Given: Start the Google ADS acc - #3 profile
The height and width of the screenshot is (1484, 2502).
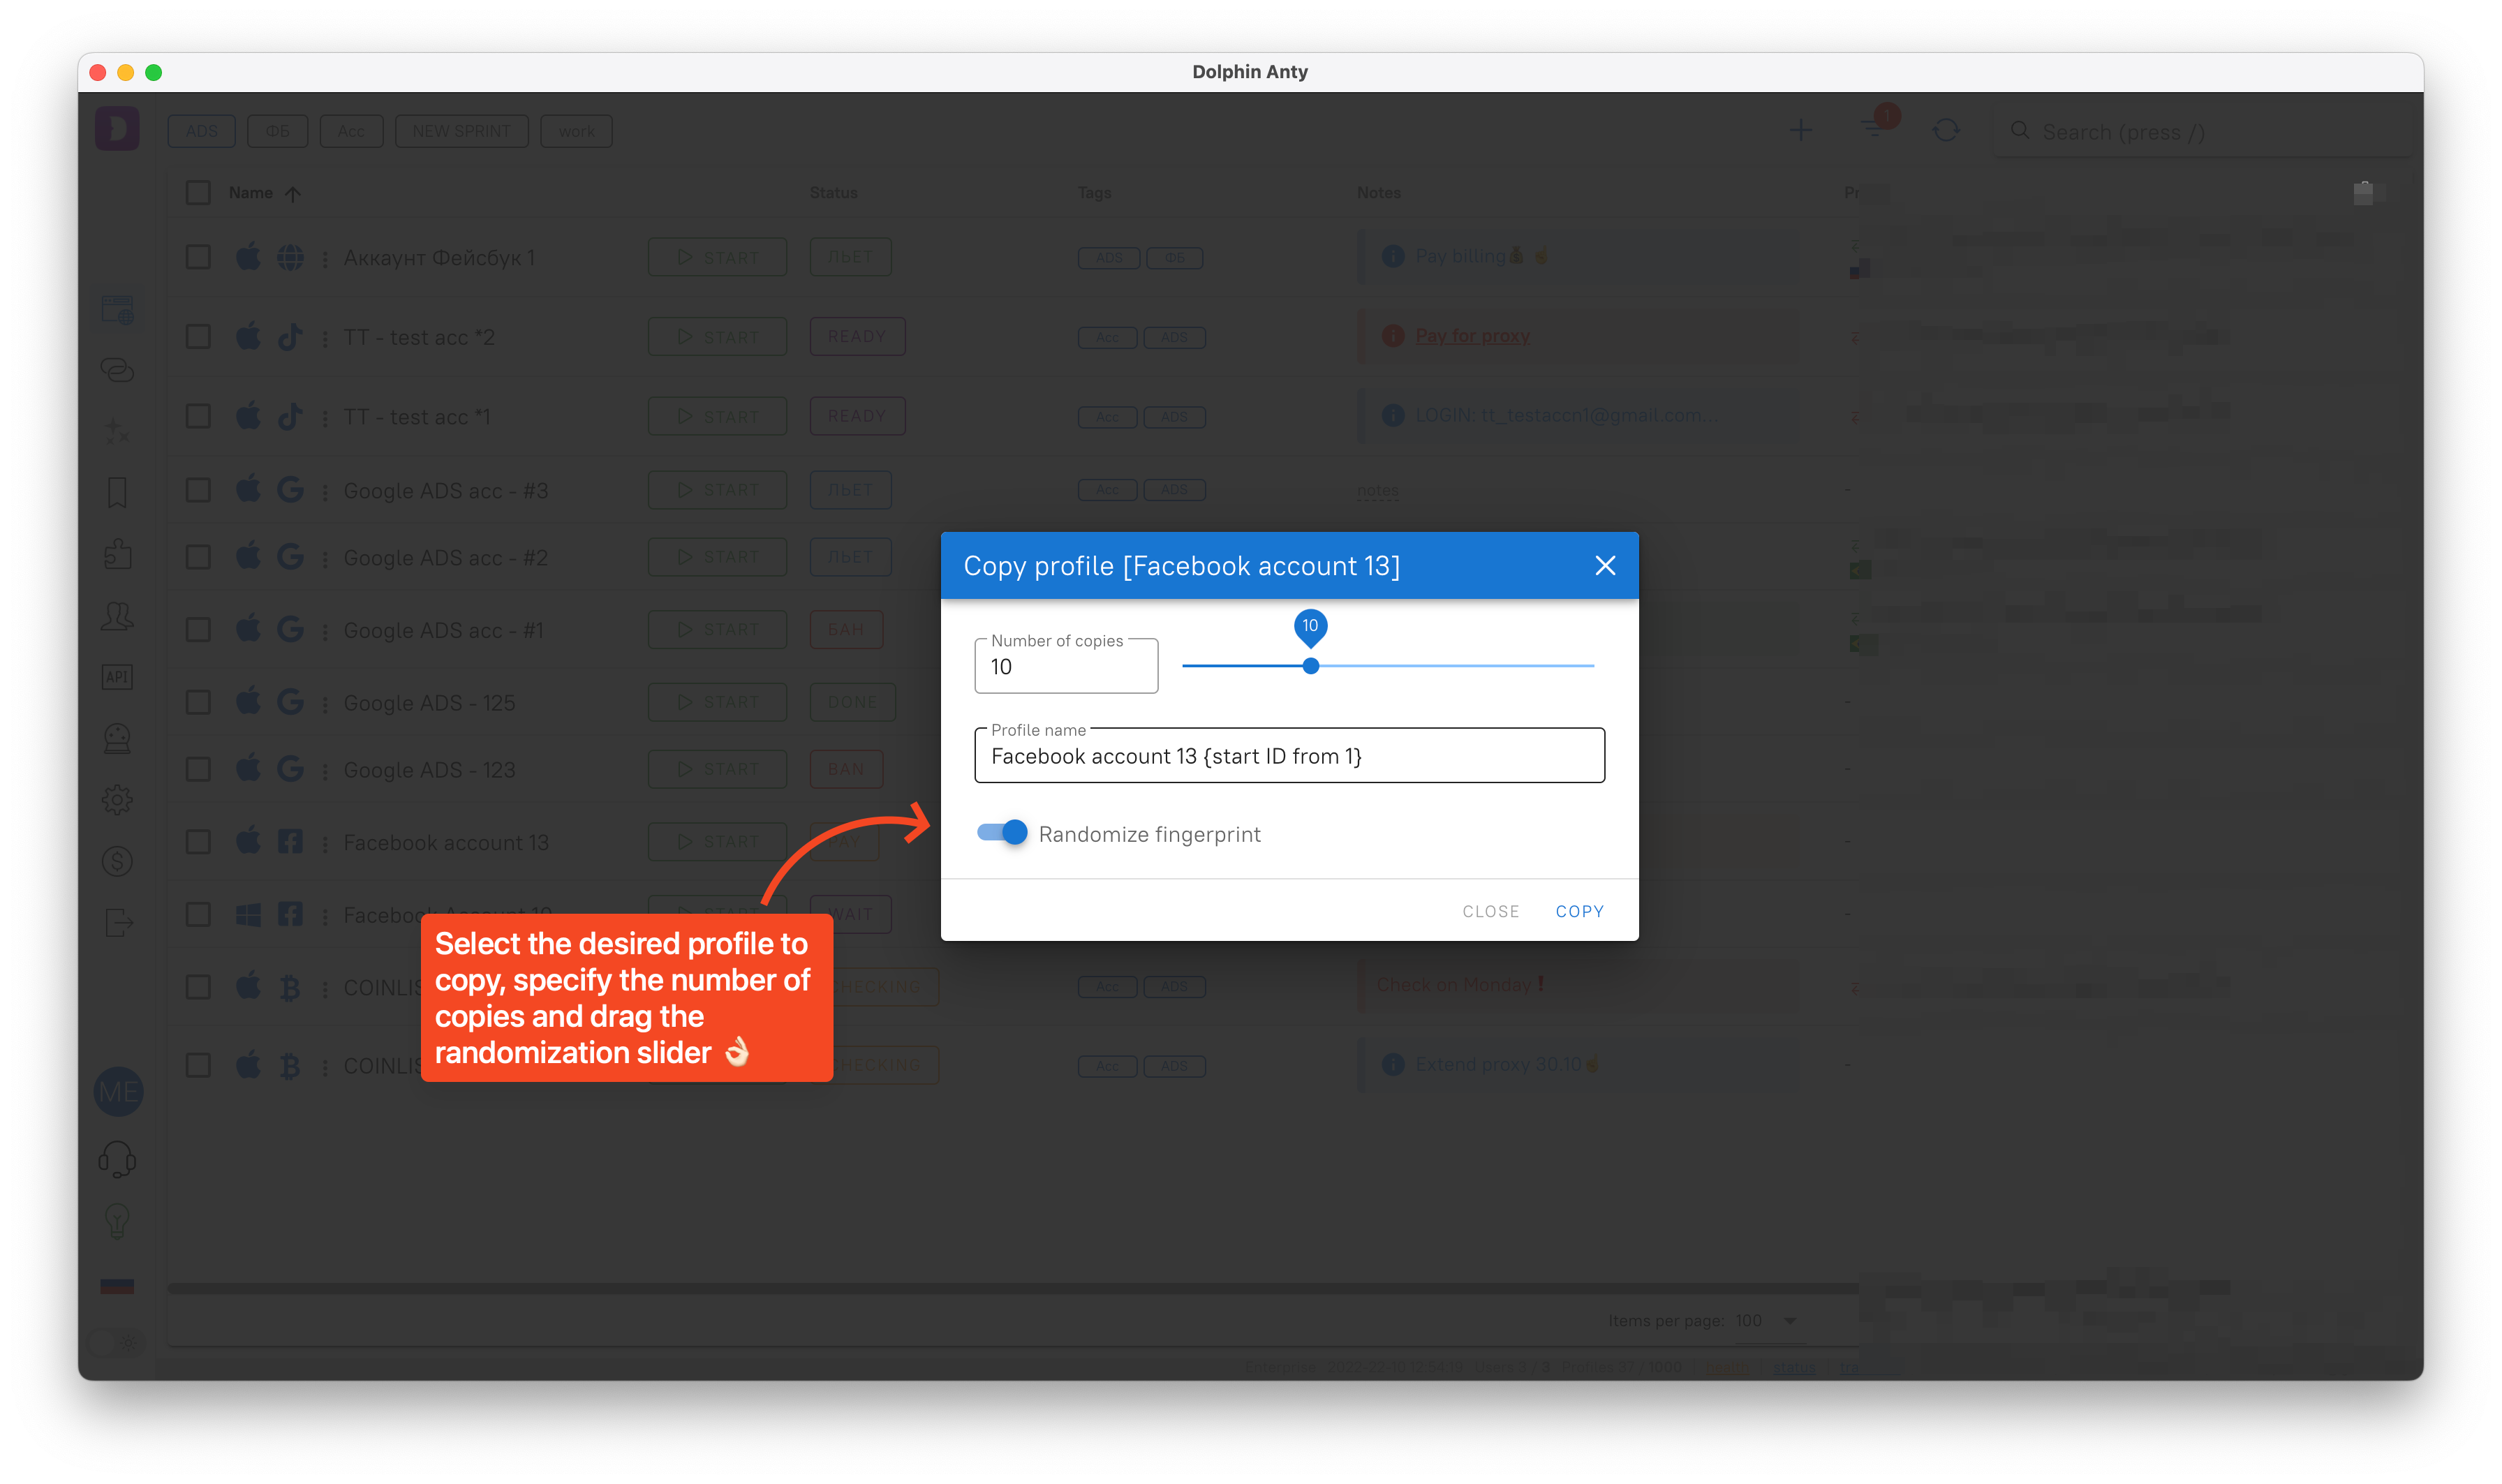Looking at the screenshot, I should (717, 489).
